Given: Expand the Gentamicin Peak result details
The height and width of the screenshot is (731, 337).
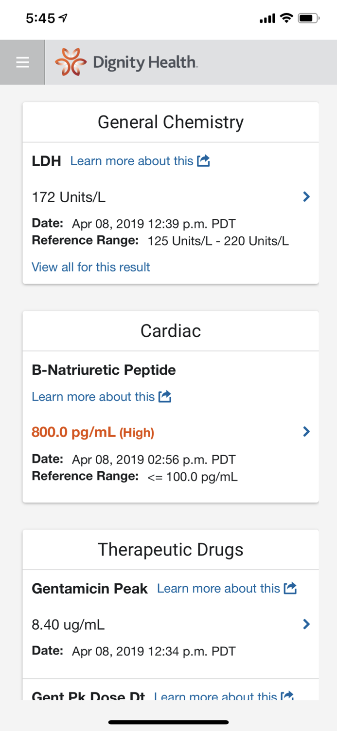Looking at the screenshot, I should pos(306,624).
